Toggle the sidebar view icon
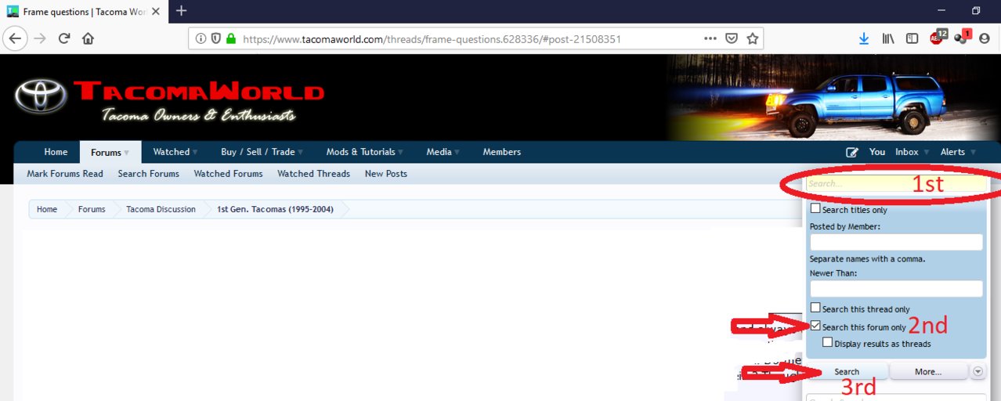Image resolution: width=1001 pixels, height=401 pixels. coord(912,38)
